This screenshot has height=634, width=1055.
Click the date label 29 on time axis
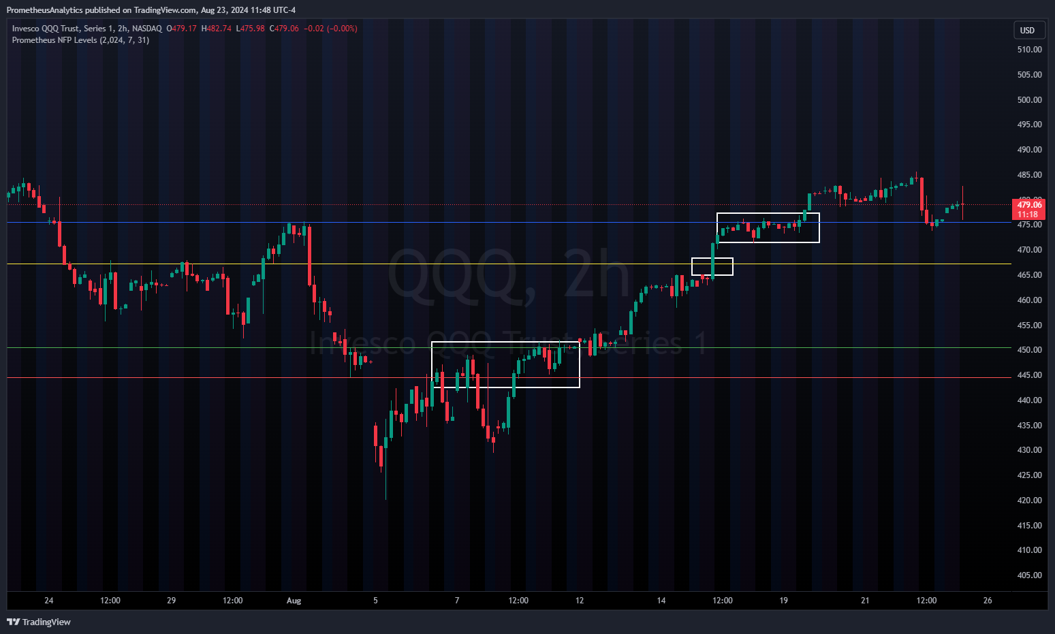(x=171, y=601)
